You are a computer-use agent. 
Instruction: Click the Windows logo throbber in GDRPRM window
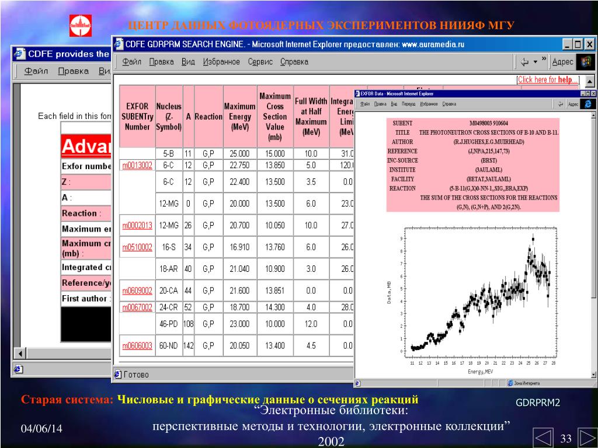pyautogui.click(x=586, y=62)
